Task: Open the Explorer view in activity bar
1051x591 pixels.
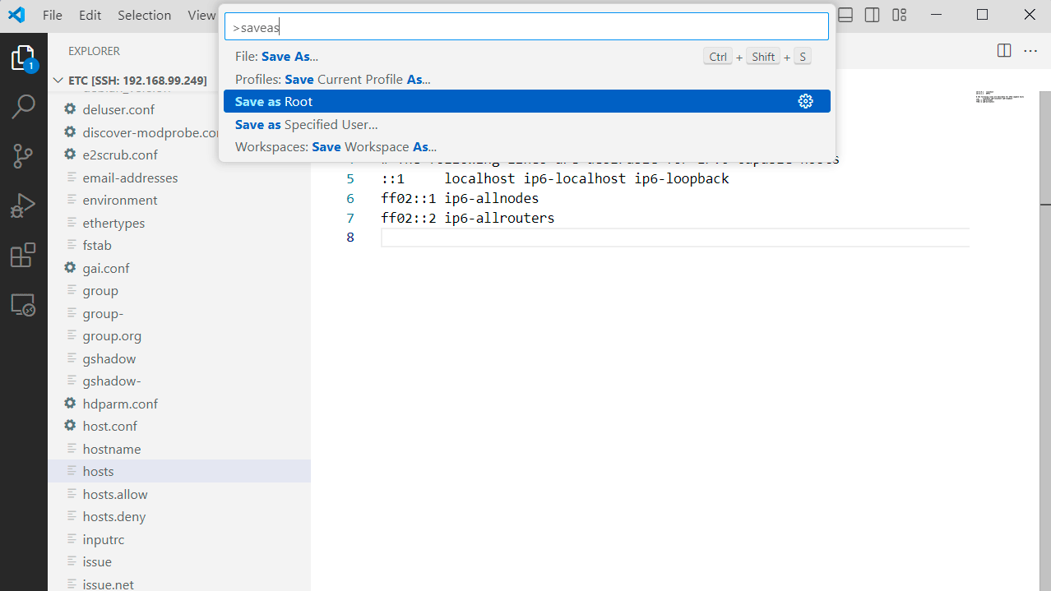Action: [x=23, y=58]
